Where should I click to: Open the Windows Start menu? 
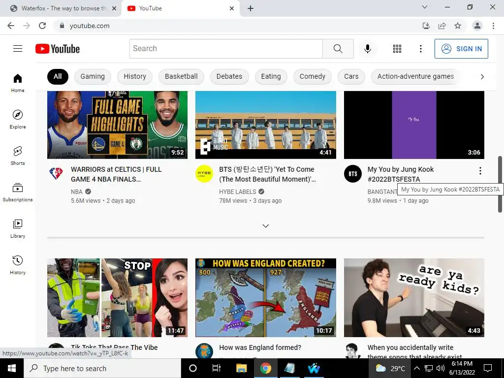point(12,368)
